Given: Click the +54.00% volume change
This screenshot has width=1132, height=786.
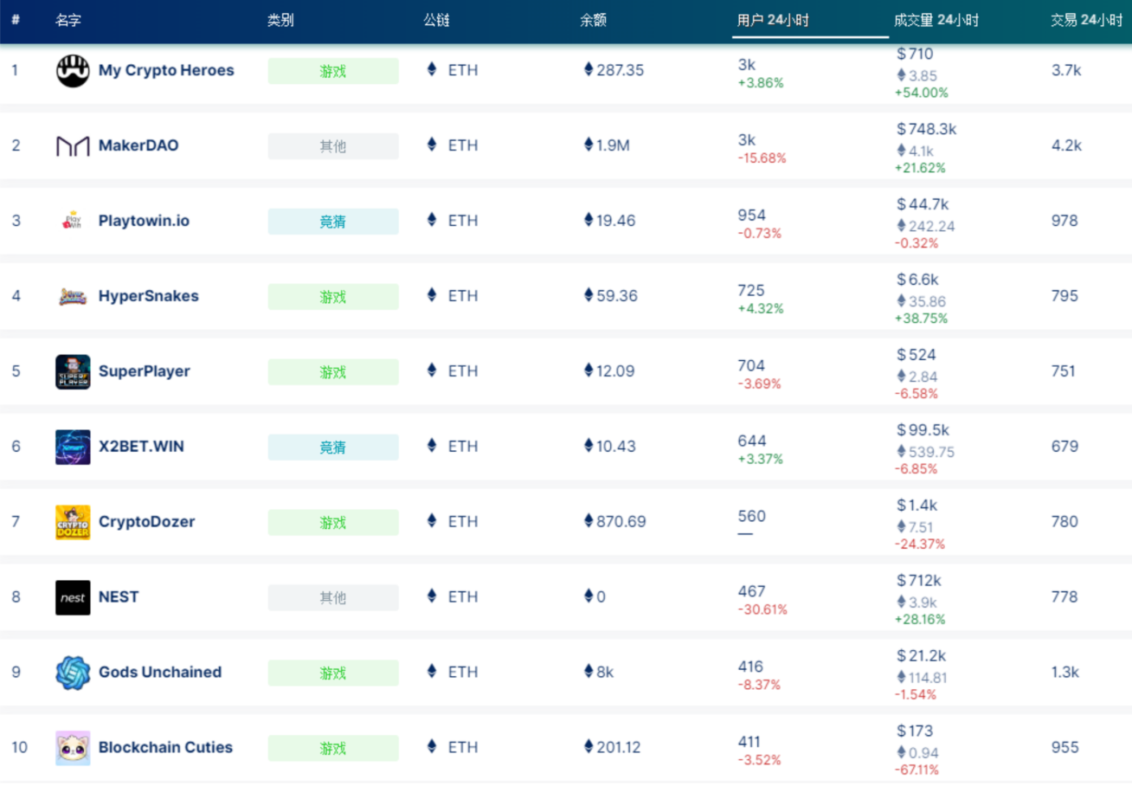Looking at the screenshot, I should [921, 93].
